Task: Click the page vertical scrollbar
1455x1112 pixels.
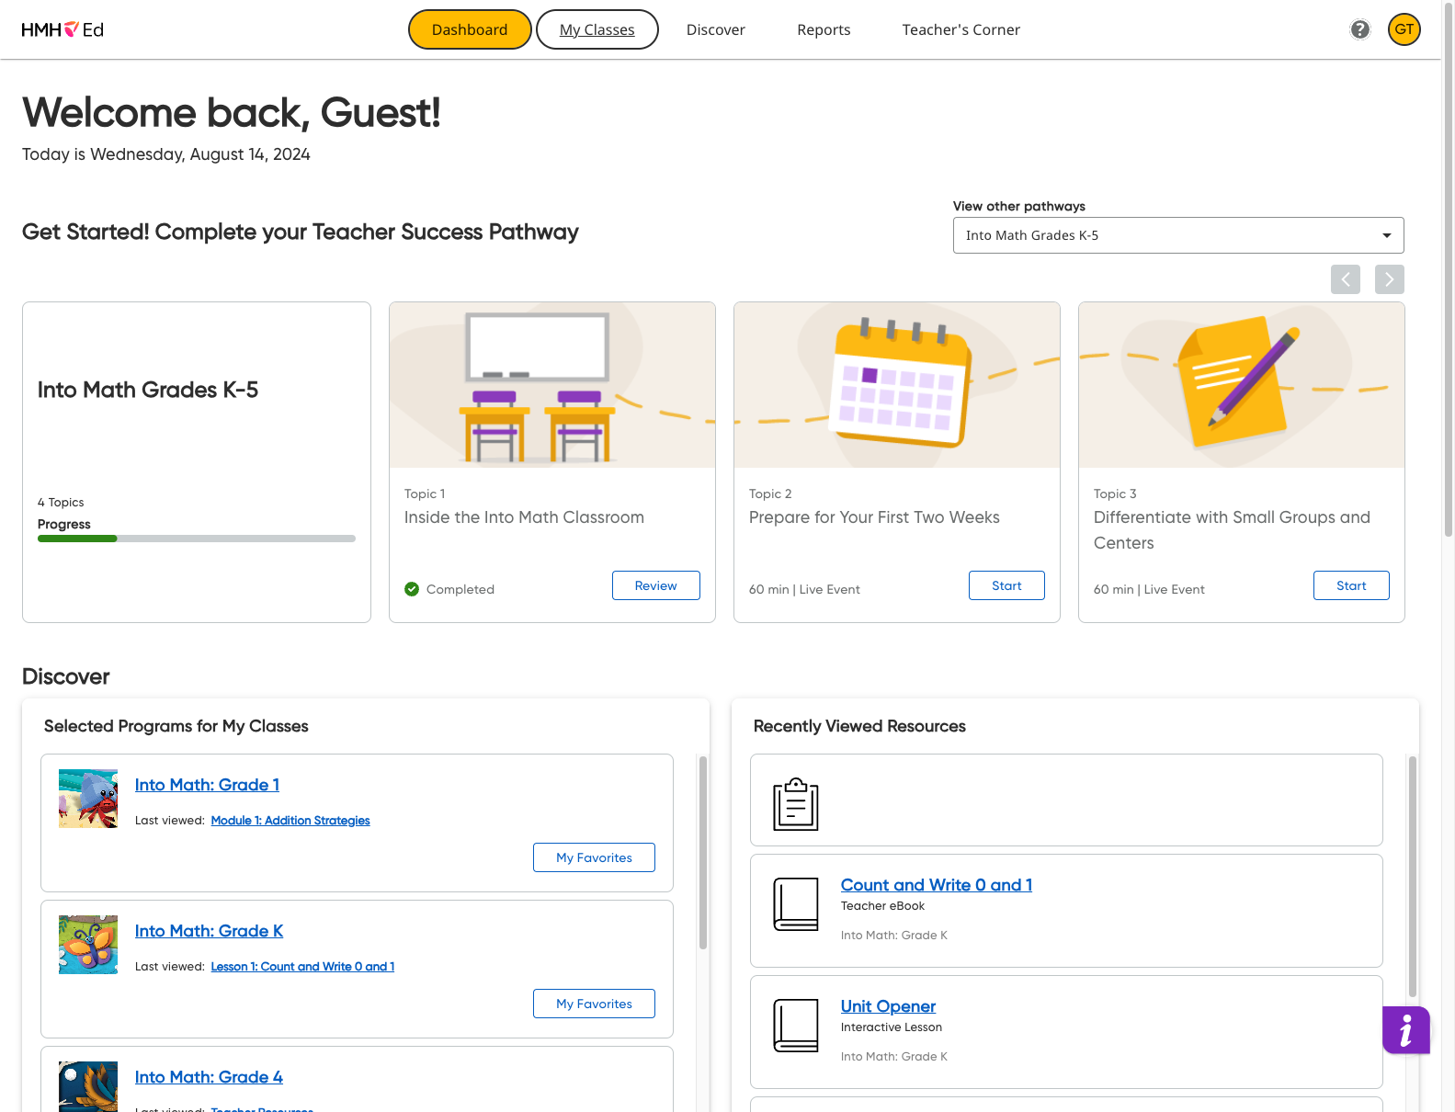Action: pyautogui.click(x=1449, y=268)
